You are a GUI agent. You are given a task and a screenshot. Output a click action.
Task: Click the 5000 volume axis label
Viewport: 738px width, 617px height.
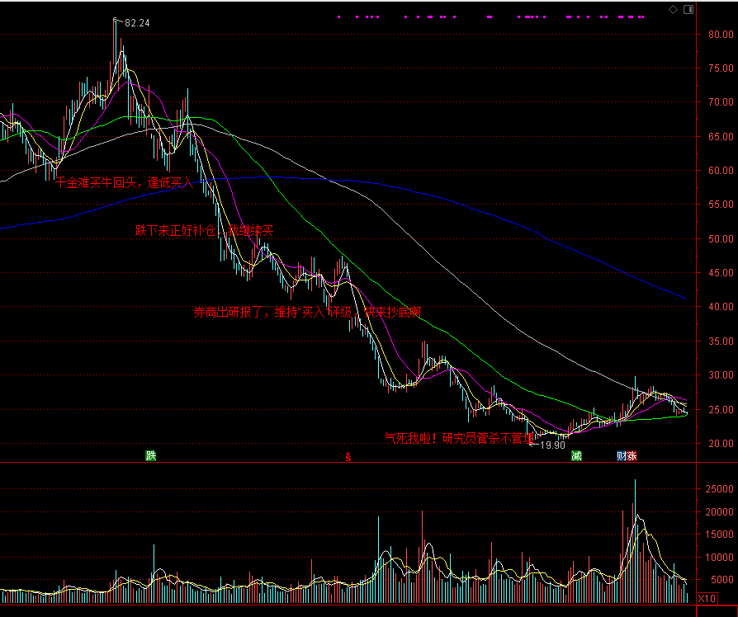click(722, 580)
